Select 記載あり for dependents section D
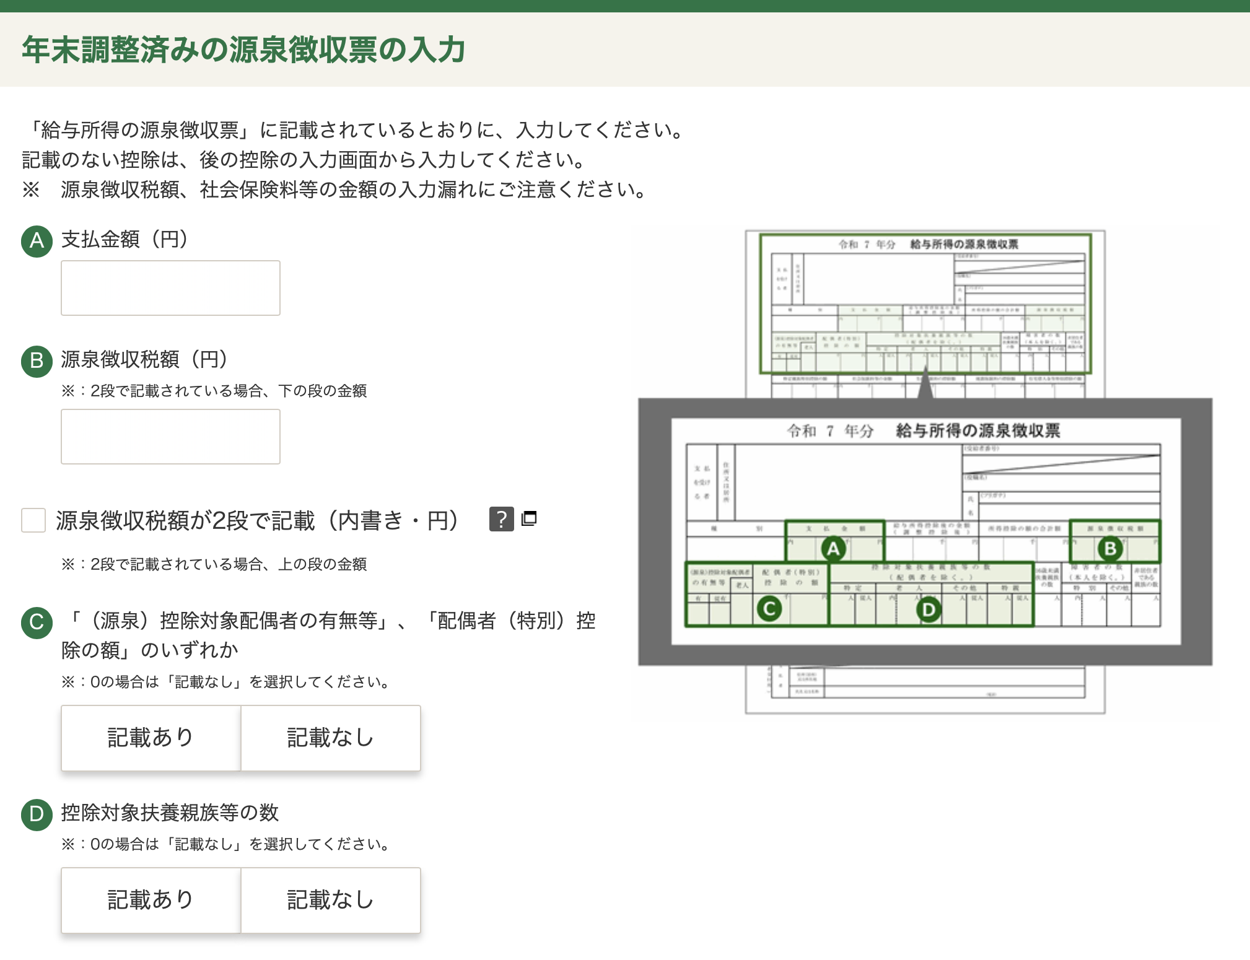 click(151, 900)
